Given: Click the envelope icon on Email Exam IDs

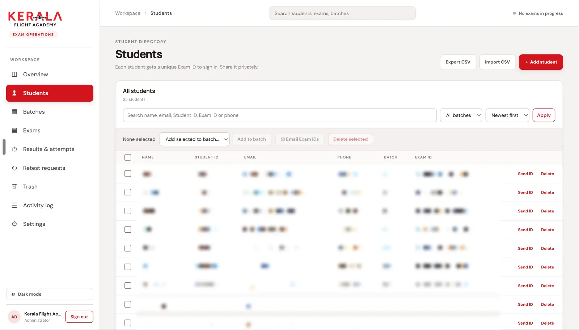Looking at the screenshot, I should 283,139.
